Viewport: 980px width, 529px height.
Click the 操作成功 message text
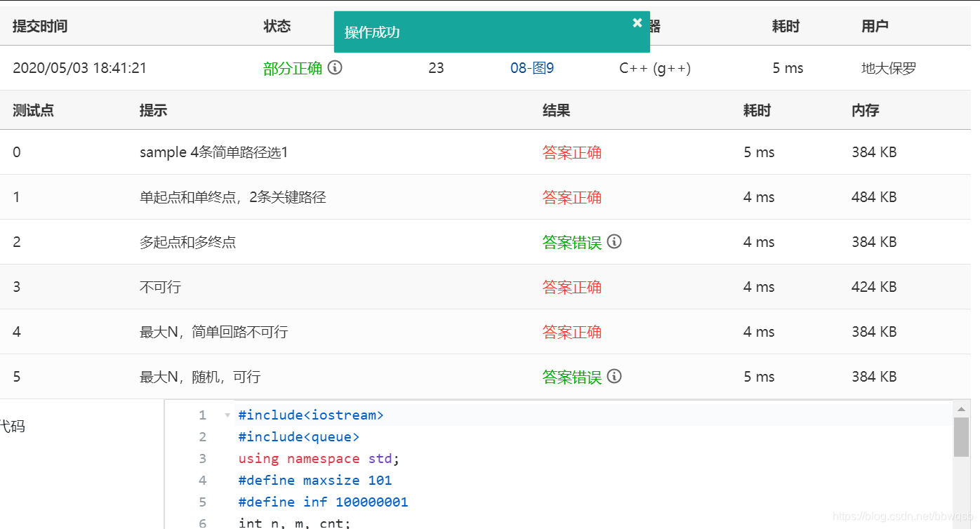tap(372, 32)
